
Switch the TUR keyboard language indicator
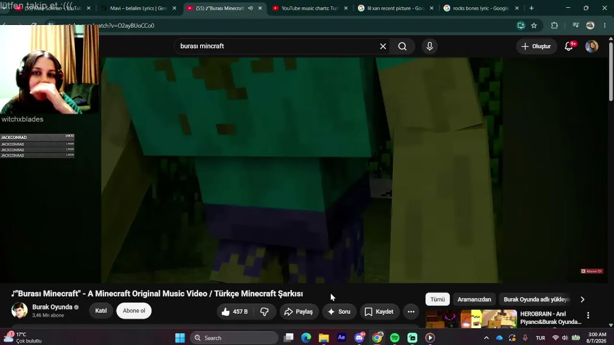[x=541, y=338]
